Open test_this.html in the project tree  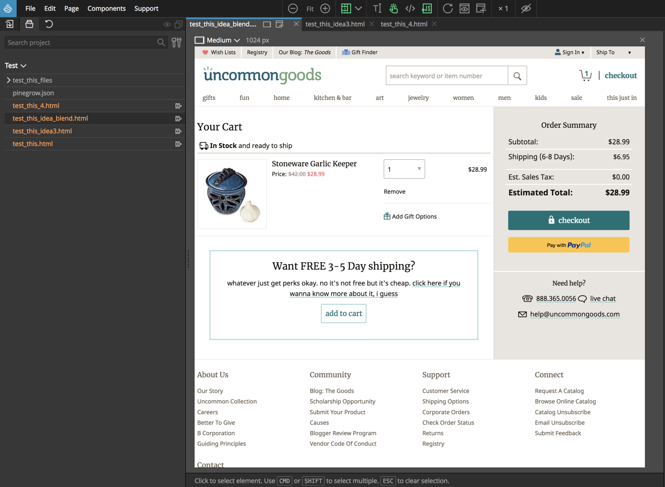click(x=32, y=144)
